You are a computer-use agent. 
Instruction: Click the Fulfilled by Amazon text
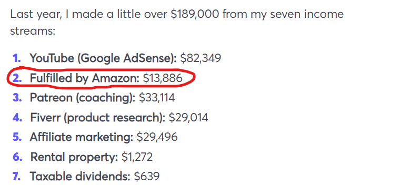(85, 78)
